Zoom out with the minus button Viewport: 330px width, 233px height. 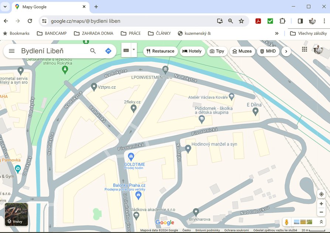[321, 212]
